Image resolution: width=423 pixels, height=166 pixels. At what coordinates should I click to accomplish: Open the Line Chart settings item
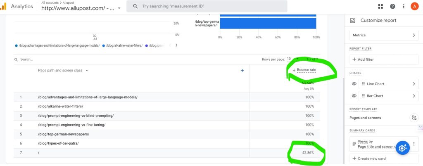point(388,84)
